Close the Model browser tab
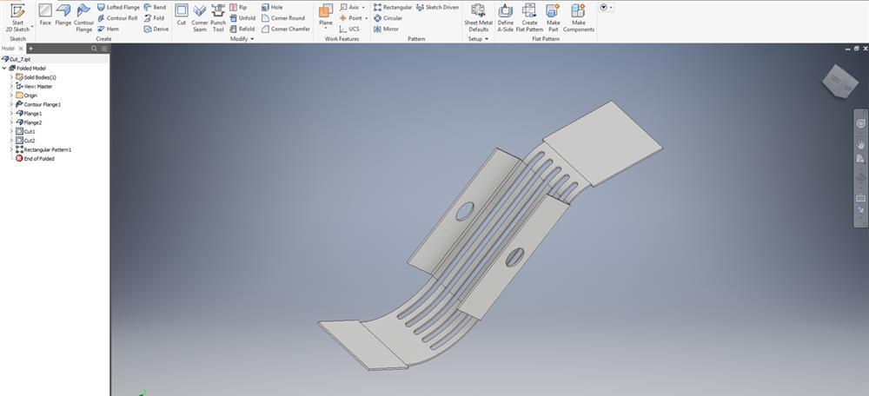869x396 pixels. pyautogui.click(x=21, y=49)
